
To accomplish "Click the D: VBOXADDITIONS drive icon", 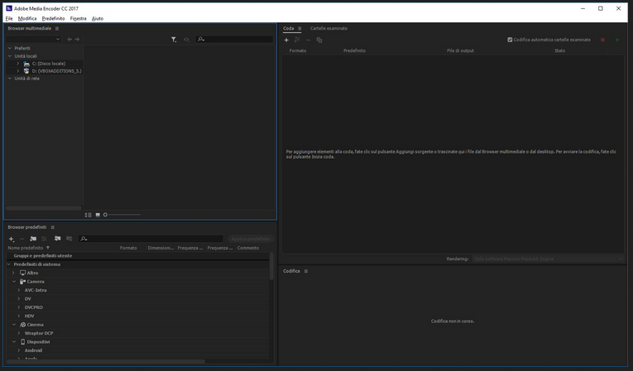I will point(26,71).
